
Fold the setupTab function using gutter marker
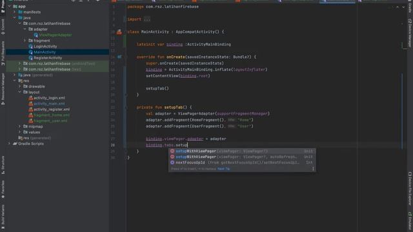coord(126,108)
